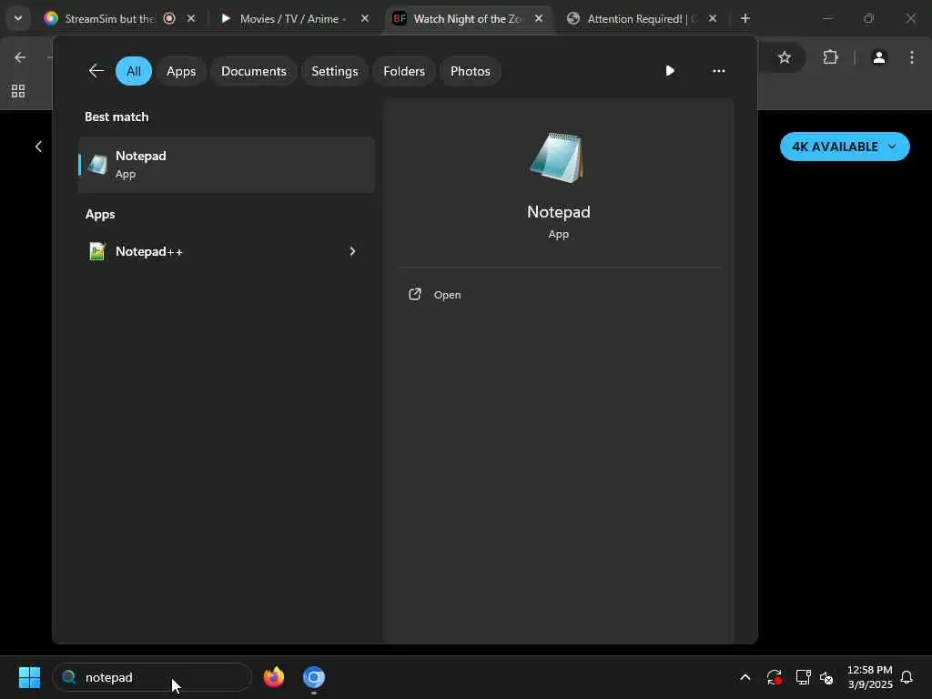This screenshot has height=699, width=932.
Task: Open the Chrome profile avatar
Action: pyautogui.click(x=879, y=57)
